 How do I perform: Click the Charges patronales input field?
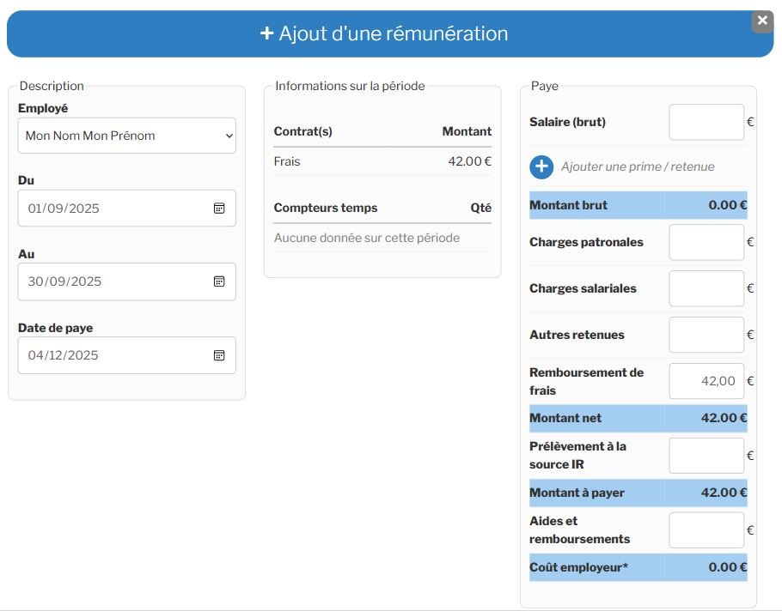click(706, 242)
